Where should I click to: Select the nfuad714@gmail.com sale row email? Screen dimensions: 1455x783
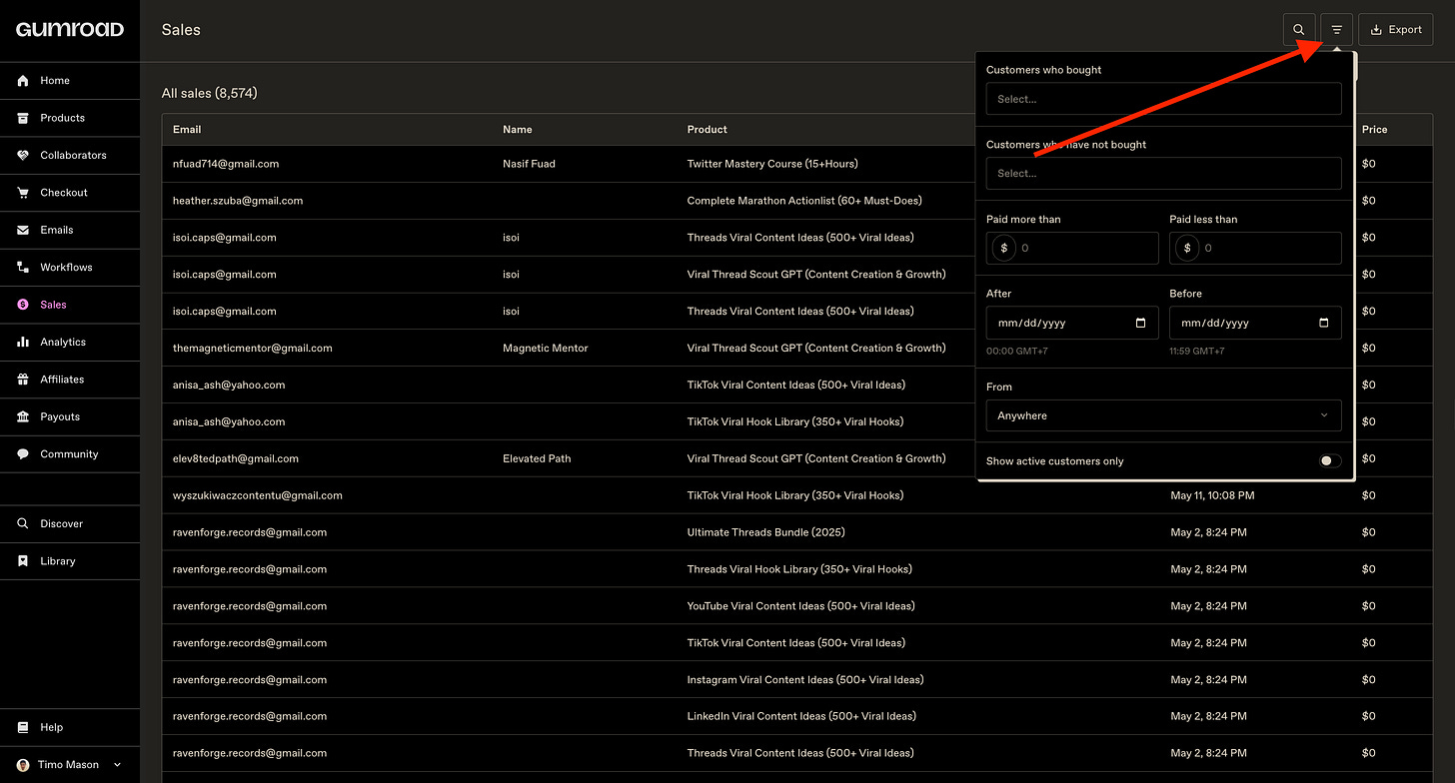tap(226, 164)
